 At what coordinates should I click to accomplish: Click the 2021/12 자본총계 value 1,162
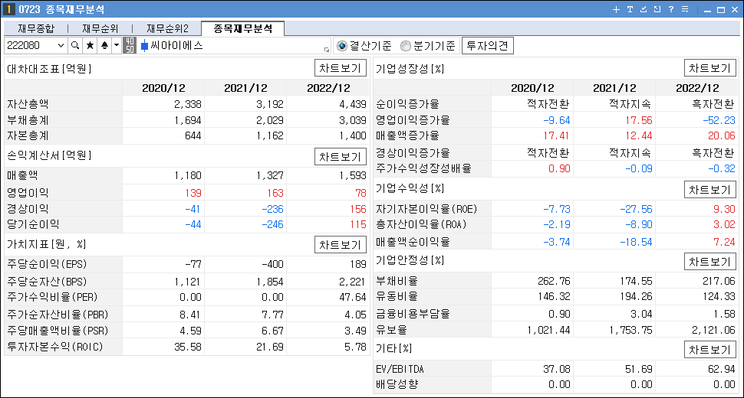[269, 135]
